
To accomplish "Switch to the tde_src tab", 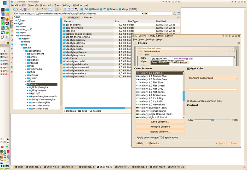I will pos(74,17).
